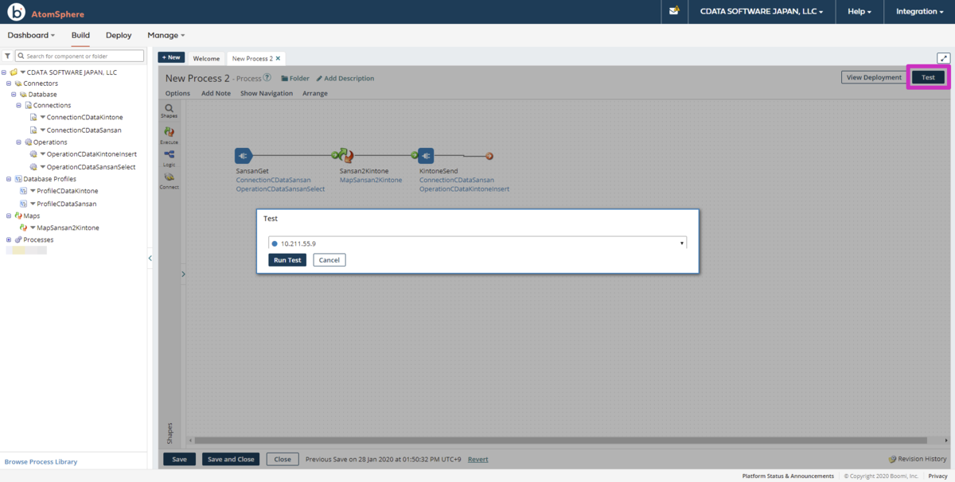Close the New Process 2 tab

(x=278, y=58)
